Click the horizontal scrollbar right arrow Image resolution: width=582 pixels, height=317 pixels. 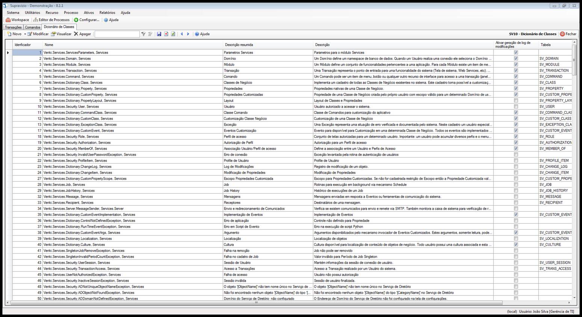(x=570, y=302)
